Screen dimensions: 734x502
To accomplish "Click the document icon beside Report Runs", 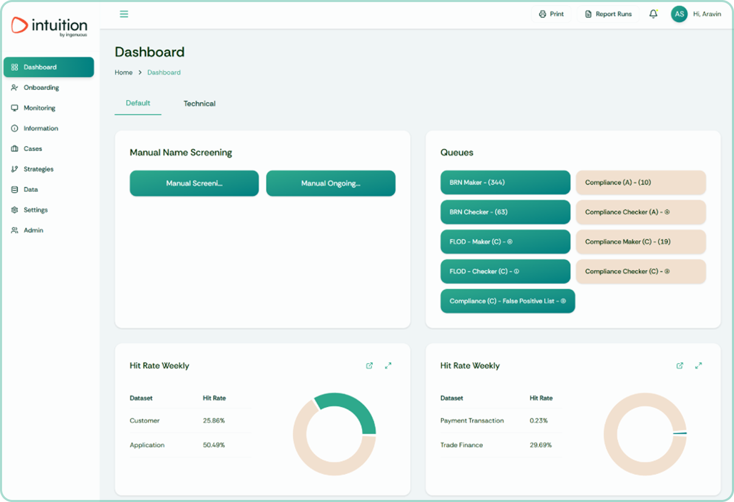I will coord(588,14).
